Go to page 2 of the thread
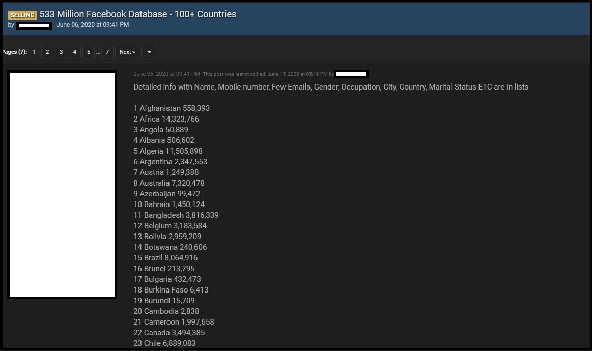592x351 pixels. [x=47, y=52]
